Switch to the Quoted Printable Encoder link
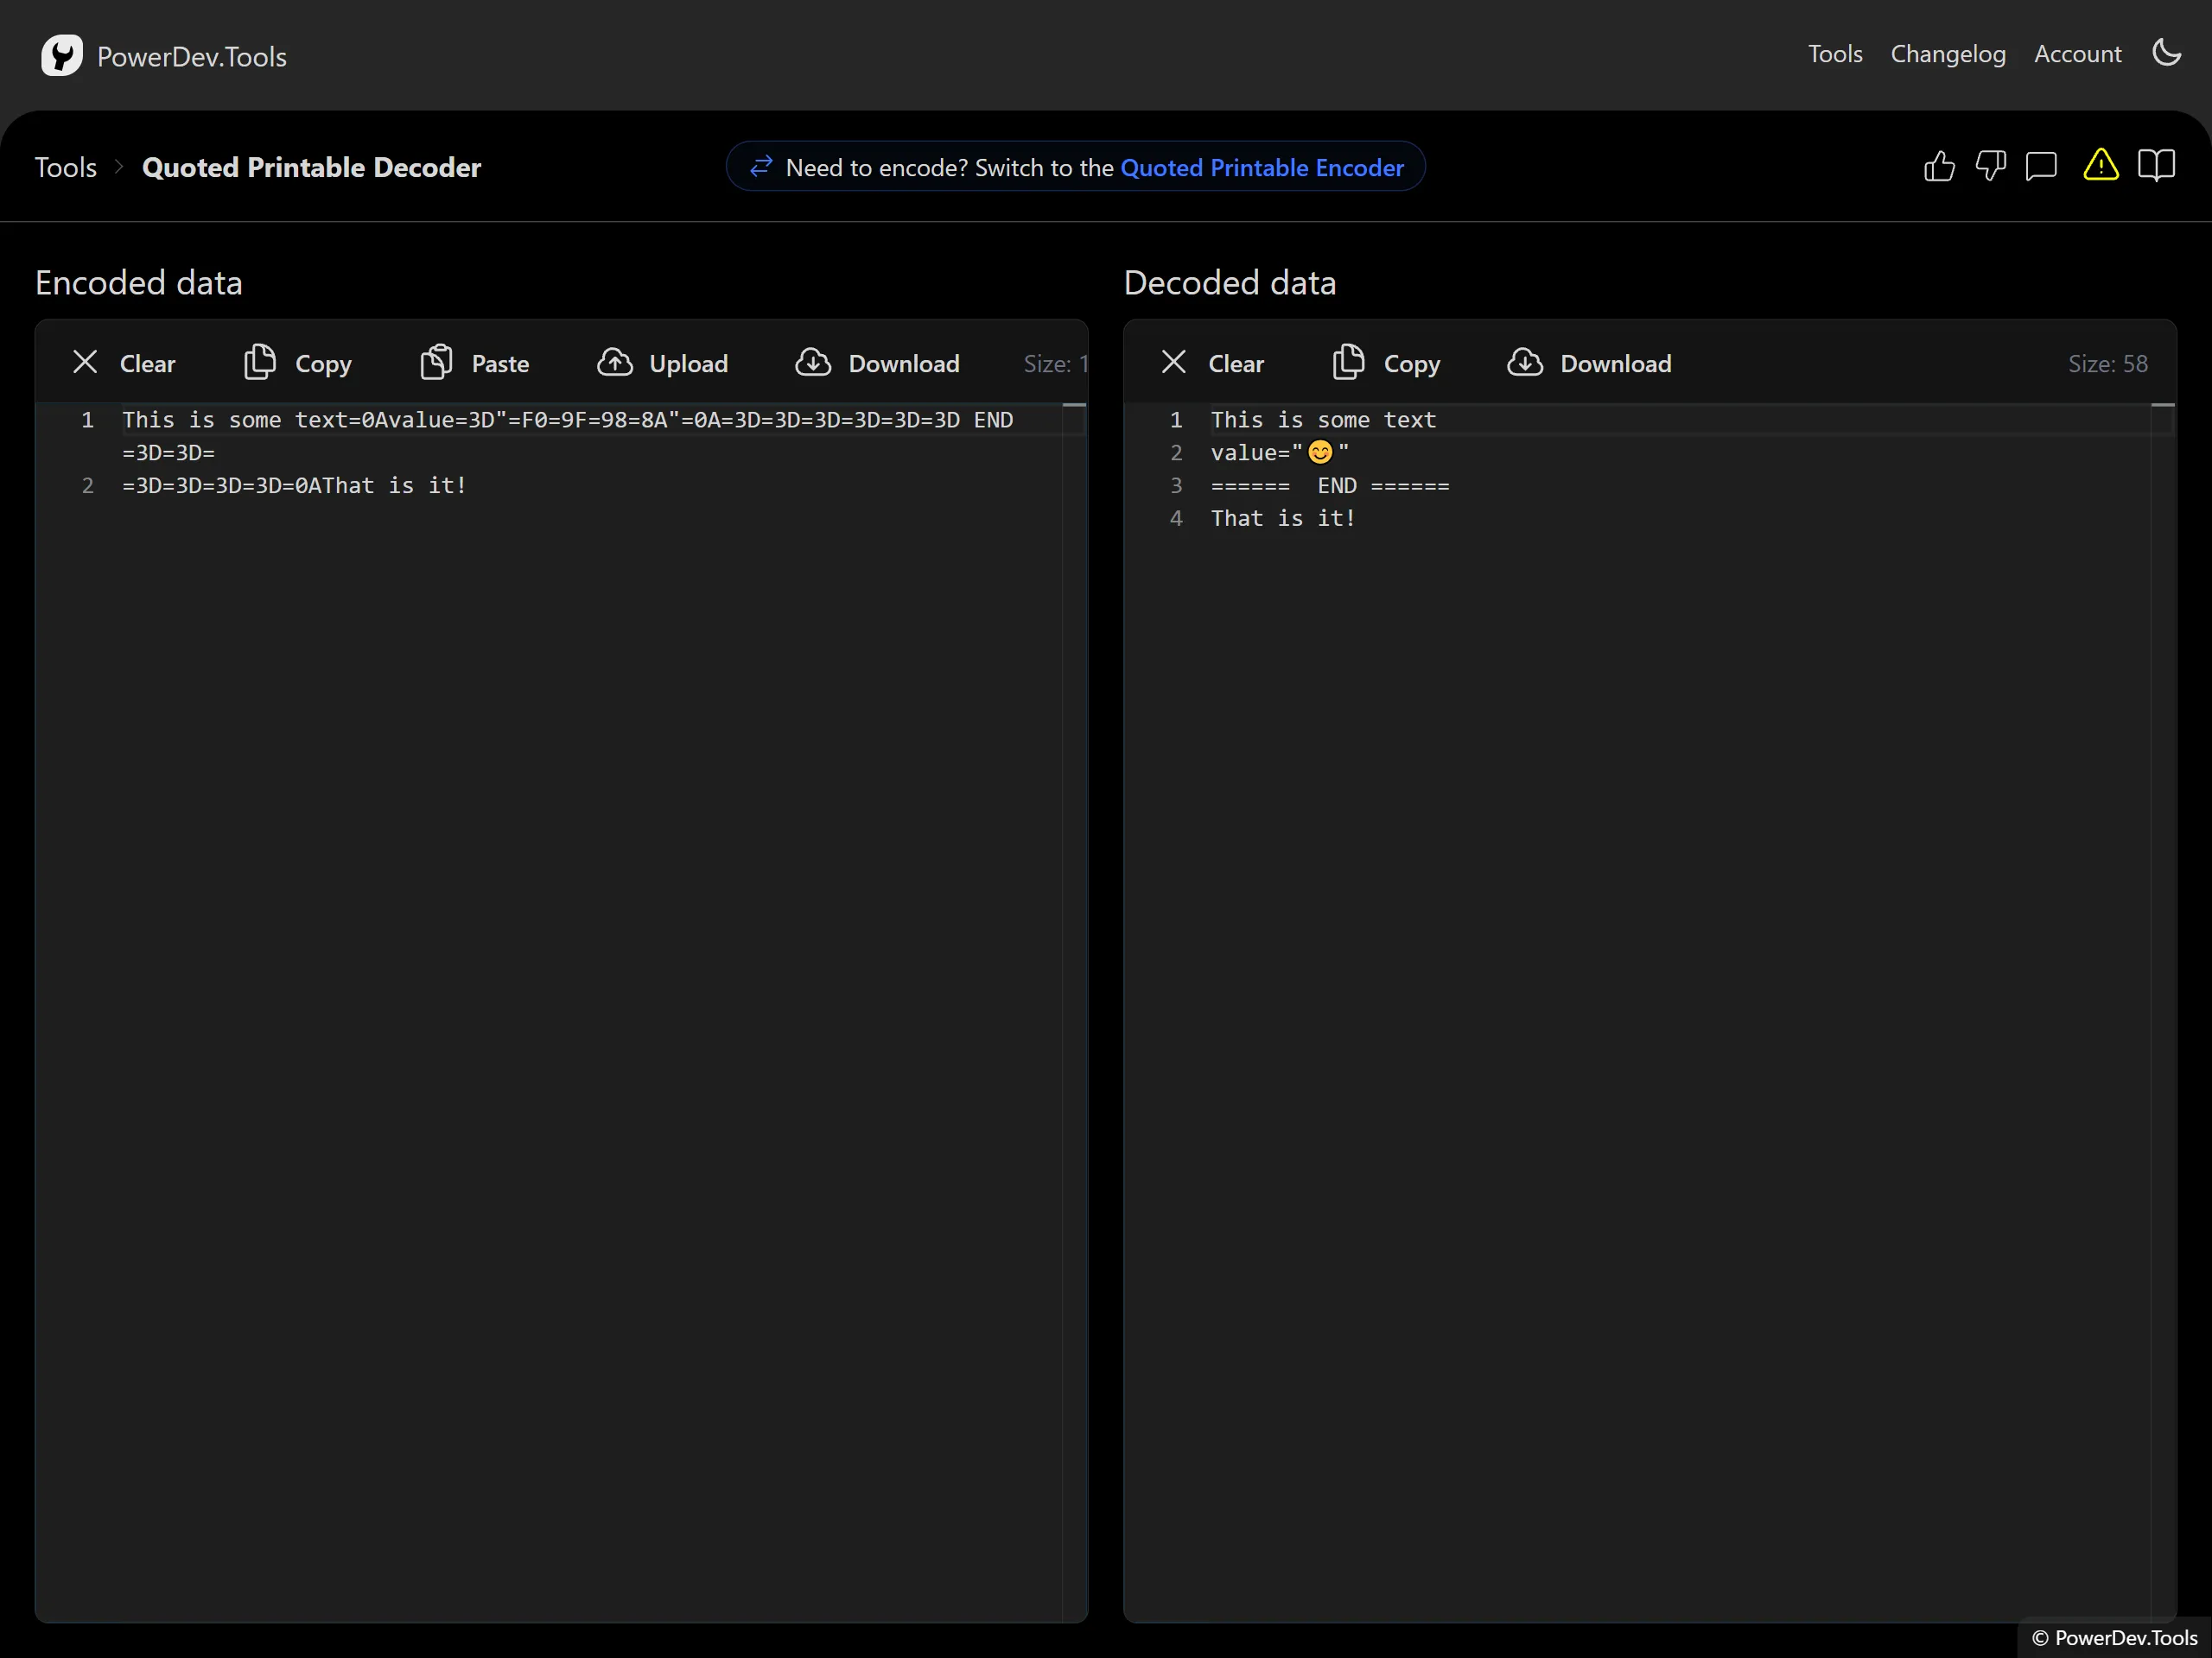This screenshot has width=2212, height=1658. (x=1262, y=167)
